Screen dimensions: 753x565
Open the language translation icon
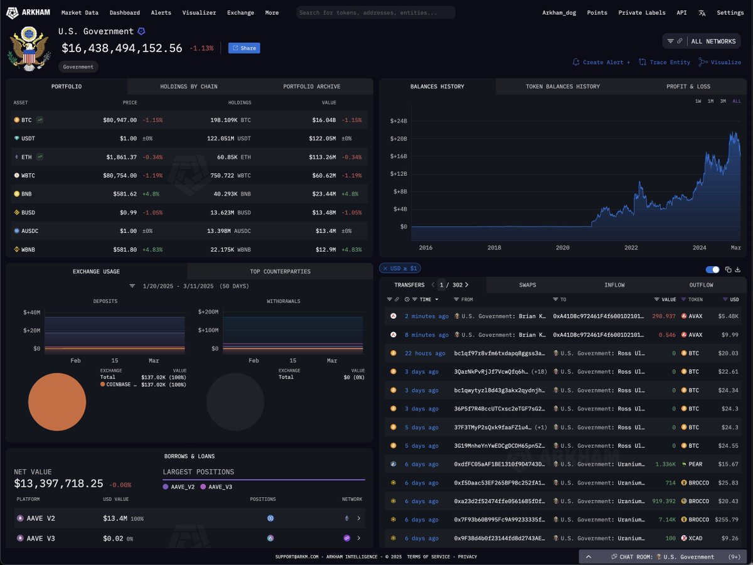[702, 13]
